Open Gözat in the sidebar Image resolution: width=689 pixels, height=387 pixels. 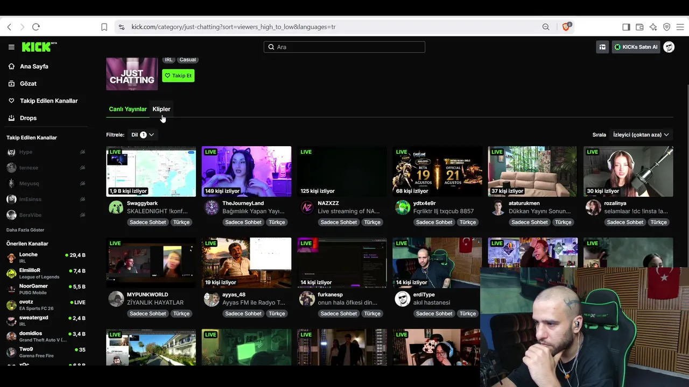pyautogui.click(x=28, y=84)
